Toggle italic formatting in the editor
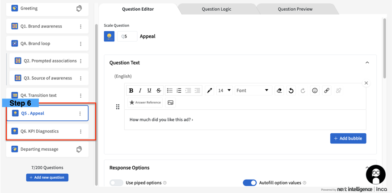Image resolution: width=392 pixels, height=193 pixels. (140, 90)
